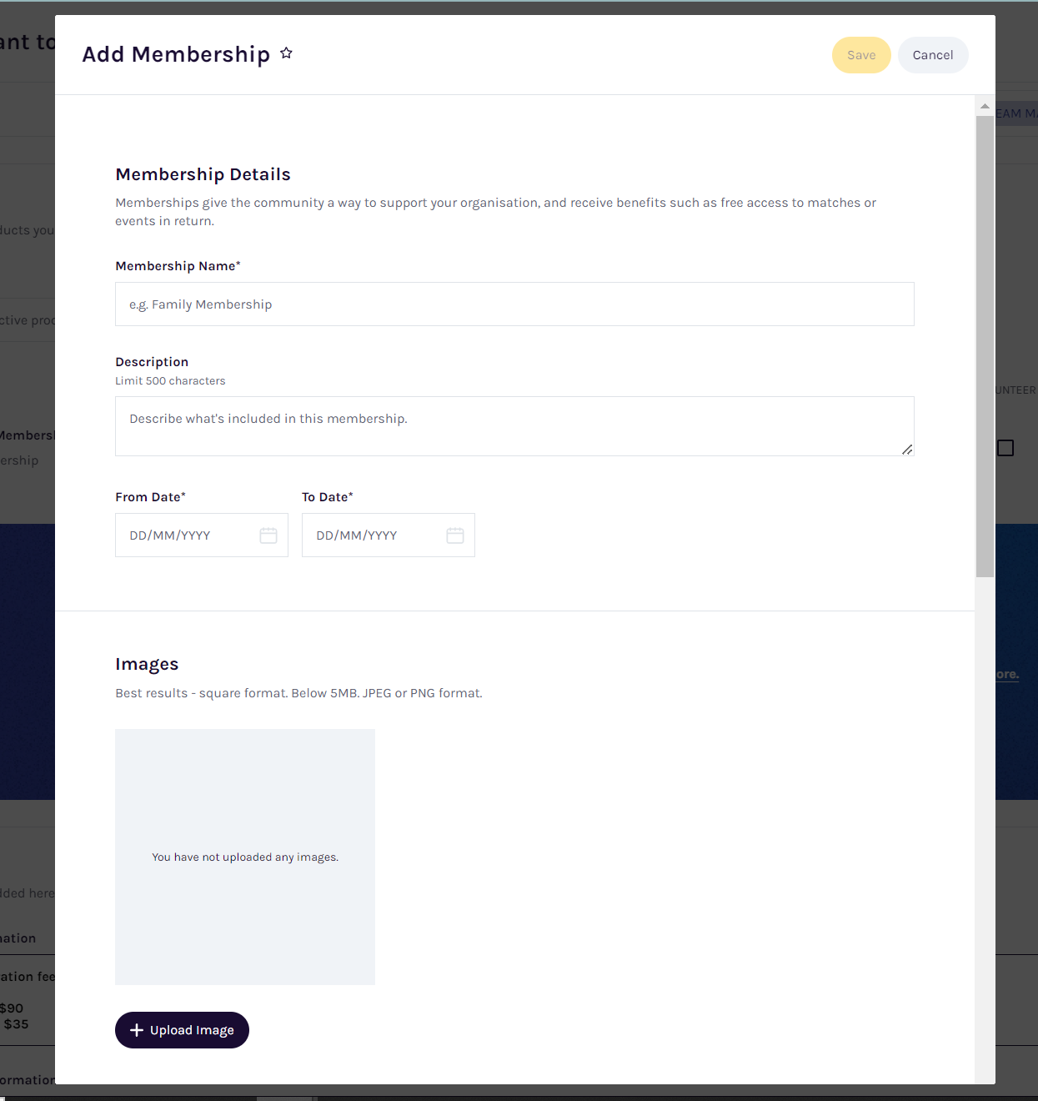
Task: Click the star icon beside Add Membership
Action: [x=286, y=53]
